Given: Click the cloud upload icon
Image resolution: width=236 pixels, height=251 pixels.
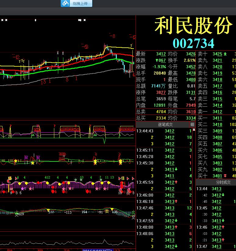Looking at the screenshot, I should (65, 3).
